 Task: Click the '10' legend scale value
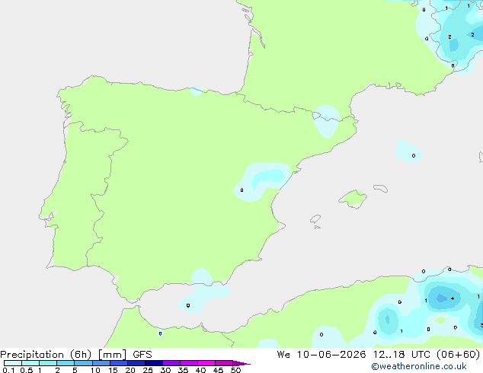coord(95,370)
